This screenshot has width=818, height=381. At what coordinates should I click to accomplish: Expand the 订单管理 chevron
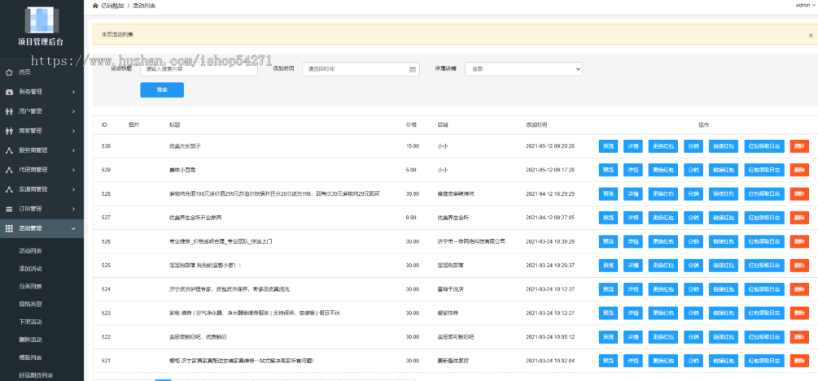[x=73, y=209]
